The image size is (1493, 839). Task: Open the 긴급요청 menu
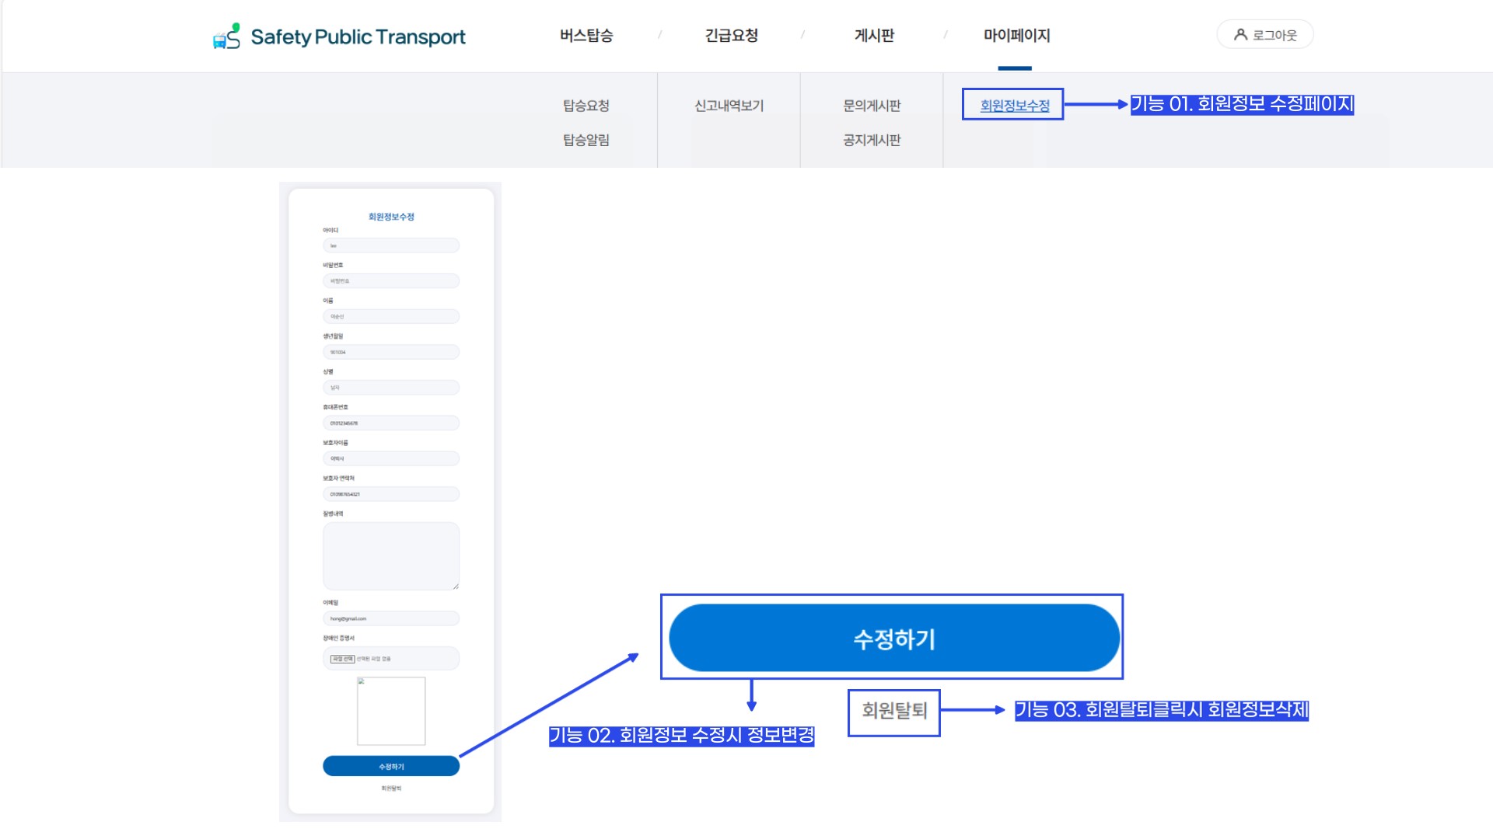pos(731,36)
